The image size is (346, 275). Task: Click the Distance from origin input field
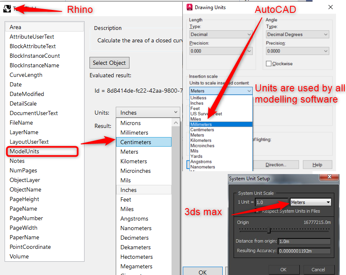(304, 241)
